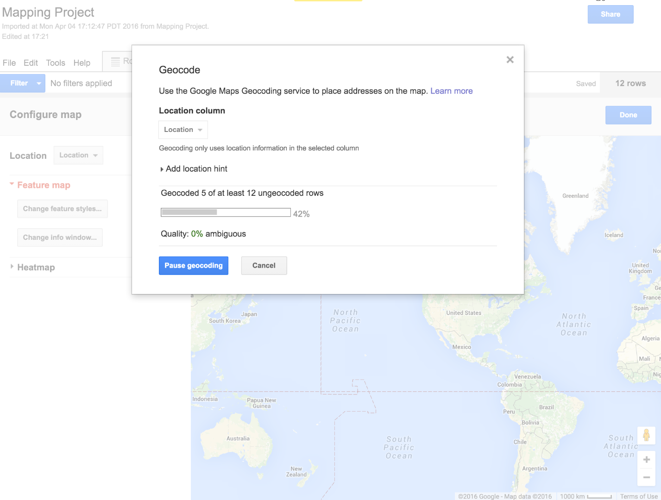Click the geocoding progress bar at 42%
The image size is (661, 500).
pyautogui.click(x=226, y=212)
